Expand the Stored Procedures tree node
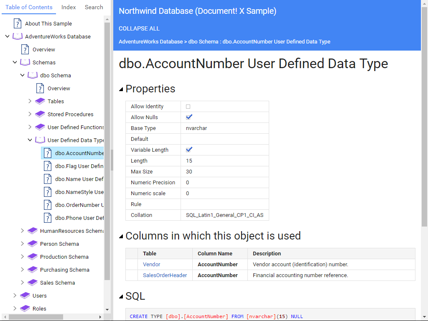 click(x=30, y=114)
